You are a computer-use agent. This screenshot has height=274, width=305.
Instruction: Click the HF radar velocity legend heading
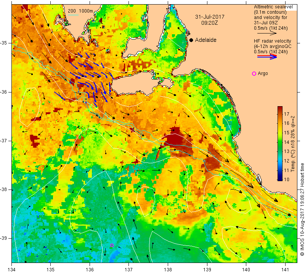tap(272, 41)
